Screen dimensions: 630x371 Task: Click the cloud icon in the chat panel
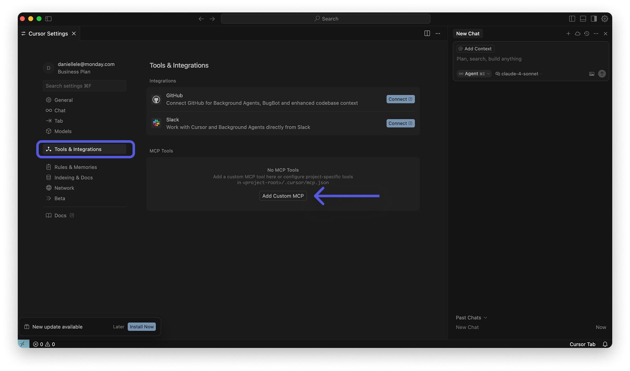coord(577,33)
